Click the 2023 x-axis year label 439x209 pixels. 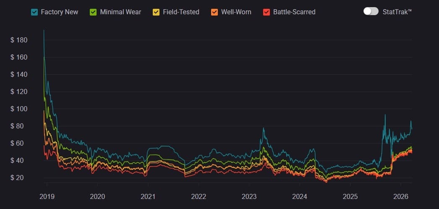(x=249, y=196)
